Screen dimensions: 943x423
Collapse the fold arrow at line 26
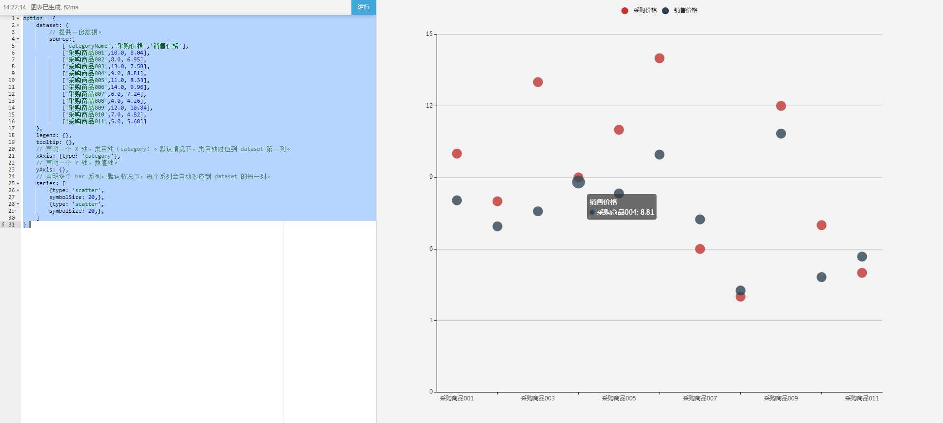18,190
